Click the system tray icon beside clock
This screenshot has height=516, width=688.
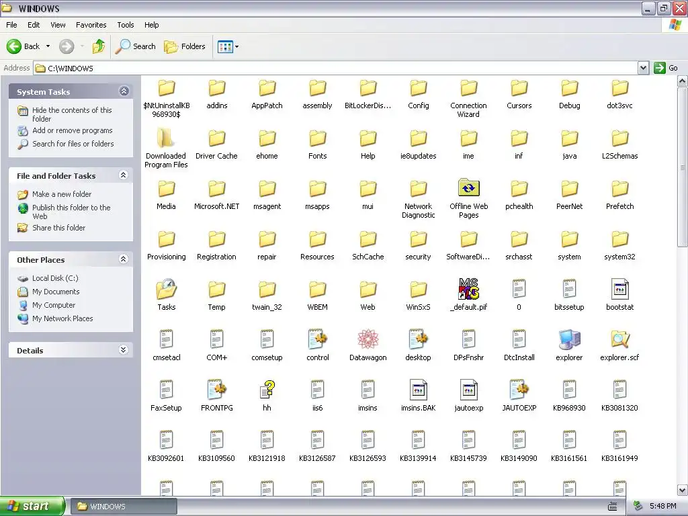click(x=638, y=507)
